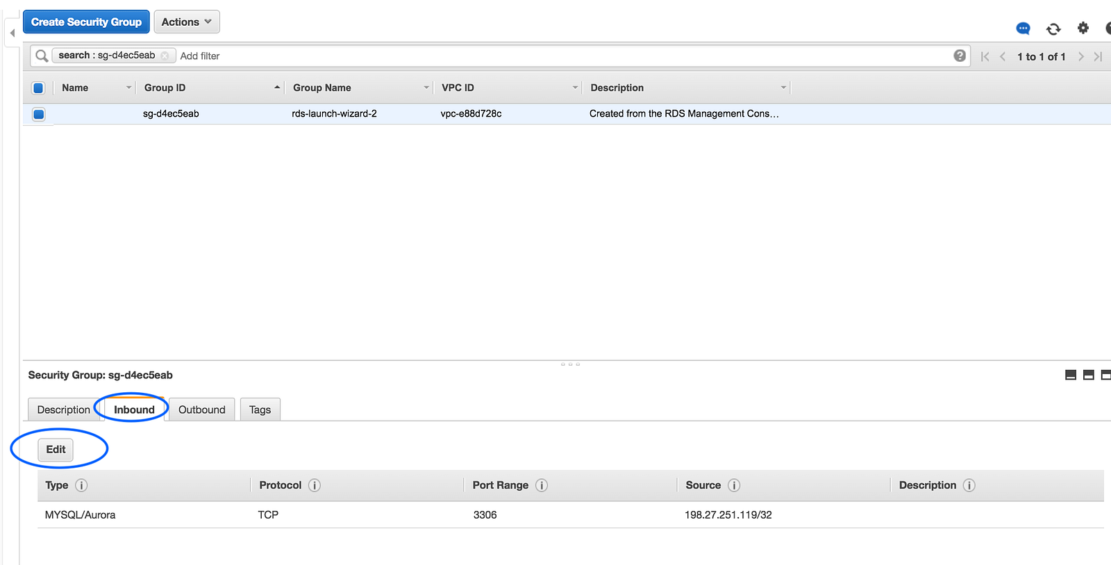
Task: Show info for Source column
Action: [734, 485]
